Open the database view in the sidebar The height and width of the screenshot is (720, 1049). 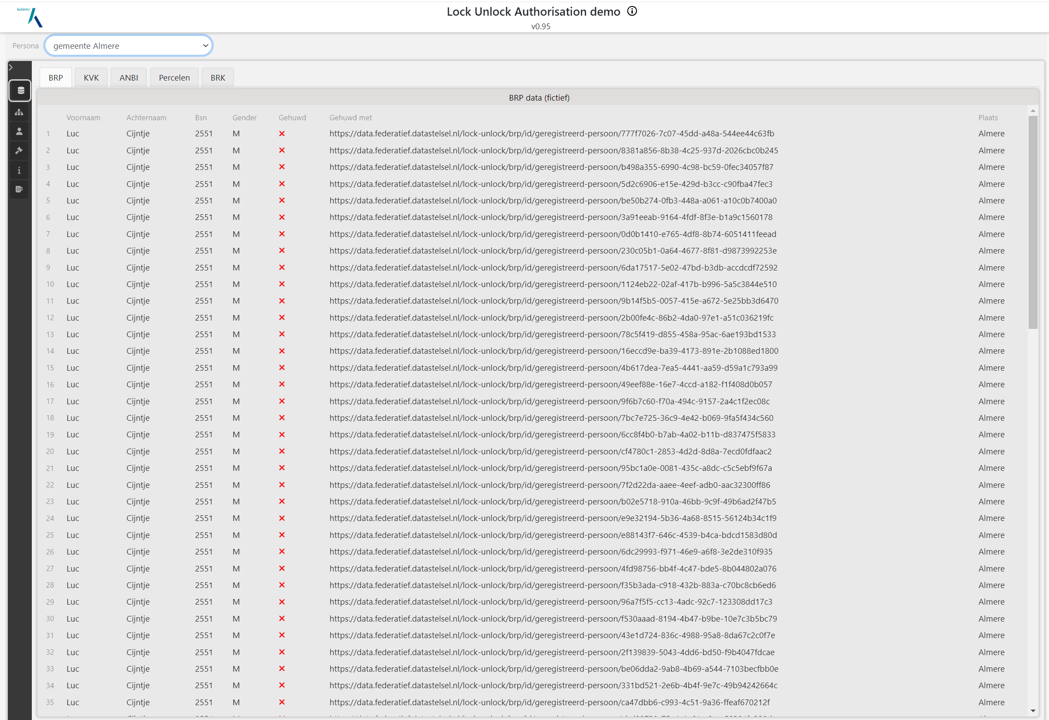(x=20, y=91)
